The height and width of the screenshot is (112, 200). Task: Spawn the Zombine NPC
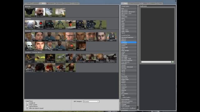point(71,68)
